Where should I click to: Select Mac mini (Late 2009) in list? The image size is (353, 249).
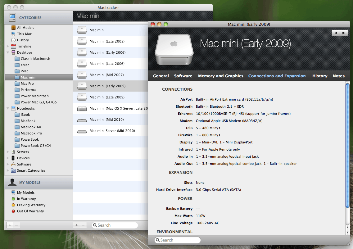click(x=111, y=97)
